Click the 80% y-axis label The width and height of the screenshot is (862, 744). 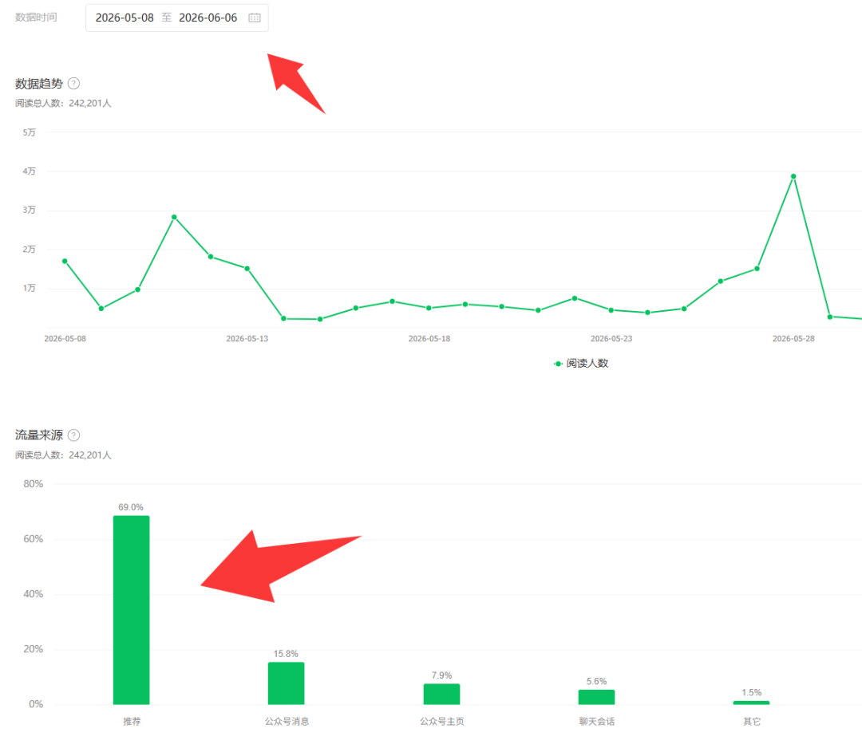point(33,484)
